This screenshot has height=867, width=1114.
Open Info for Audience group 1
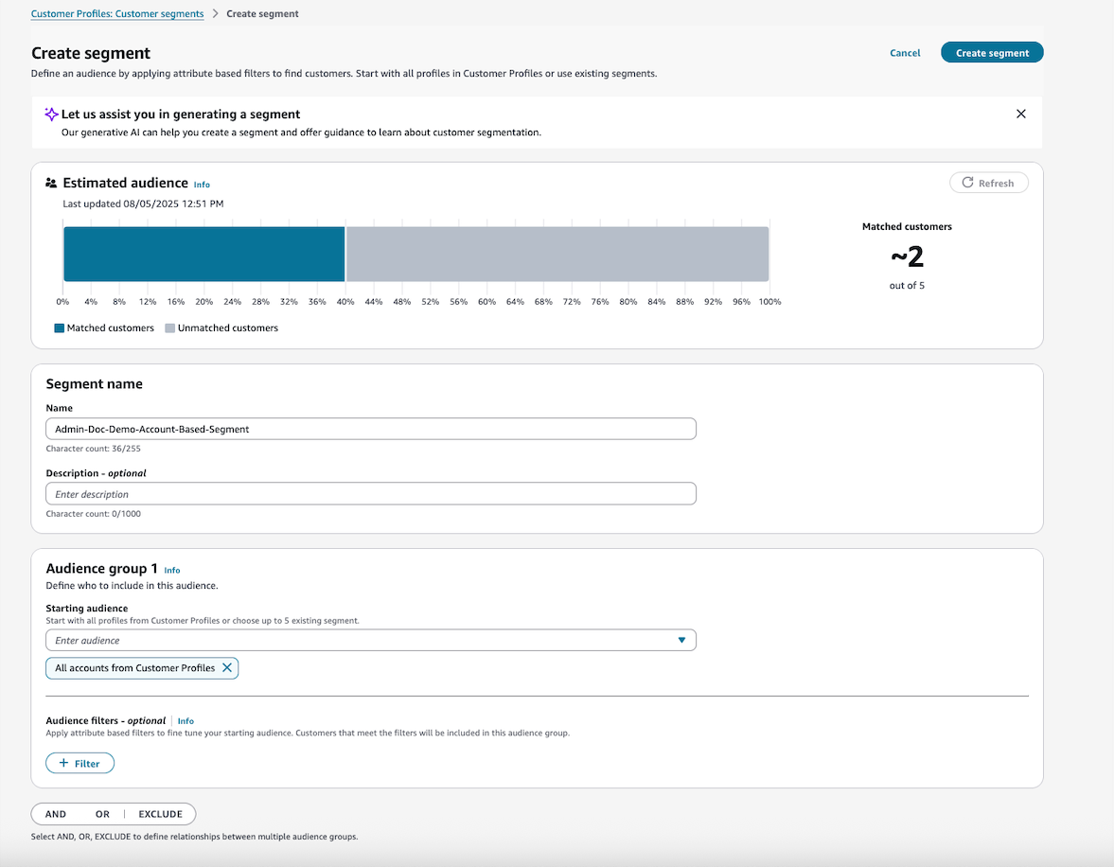[x=172, y=570]
